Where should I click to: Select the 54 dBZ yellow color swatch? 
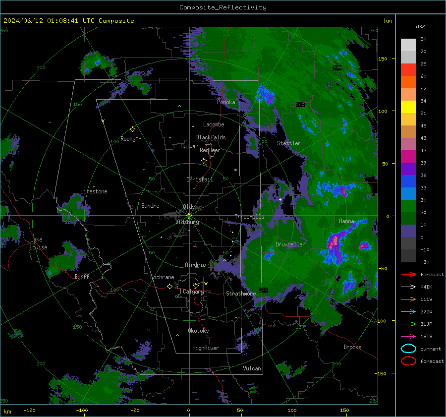pyautogui.click(x=408, y=107)
